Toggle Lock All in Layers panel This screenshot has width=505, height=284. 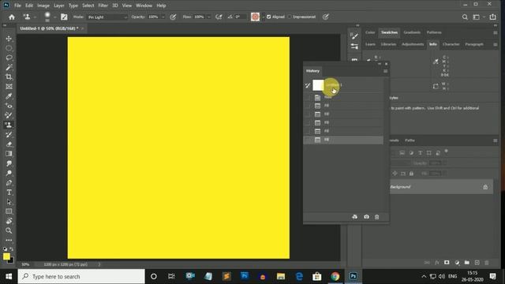[x=411, y=174]
